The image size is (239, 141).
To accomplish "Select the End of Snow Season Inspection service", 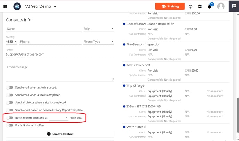I will tap(150, 24).
